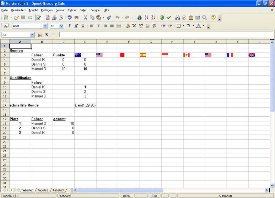The width and height of the screenshot is (275, 198).
Task: Justify cell content
Action: click(x=112, y=26)
